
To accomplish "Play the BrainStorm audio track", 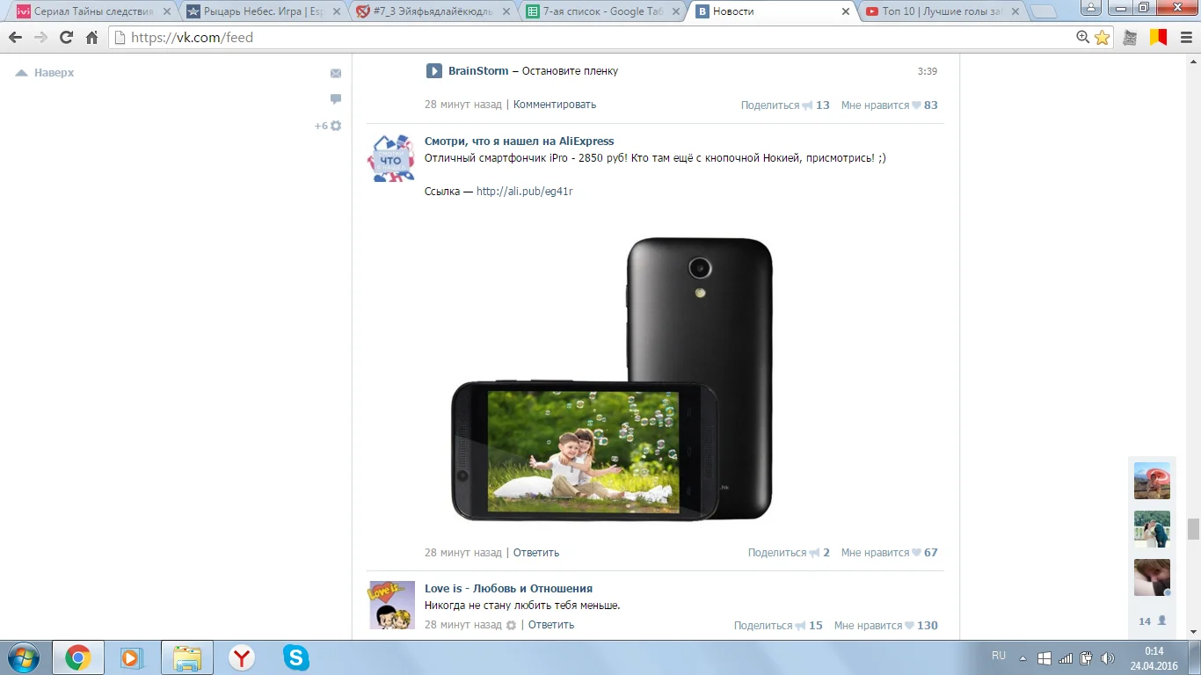I will (434, 71).
